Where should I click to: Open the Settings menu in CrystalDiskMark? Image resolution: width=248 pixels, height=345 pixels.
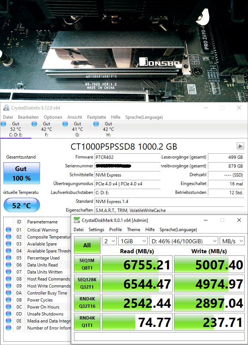[96, 230]
